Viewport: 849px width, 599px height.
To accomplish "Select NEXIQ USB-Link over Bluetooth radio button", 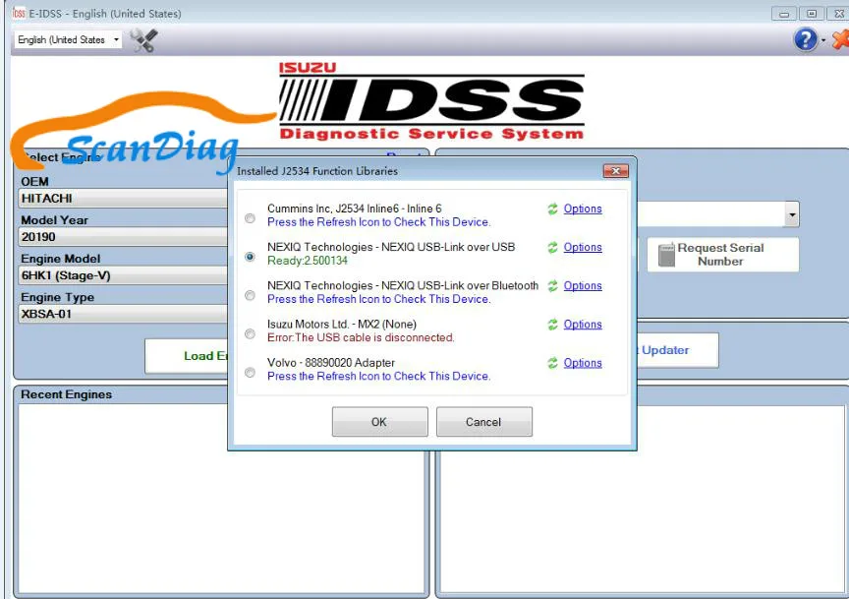I will pos(250,295).
